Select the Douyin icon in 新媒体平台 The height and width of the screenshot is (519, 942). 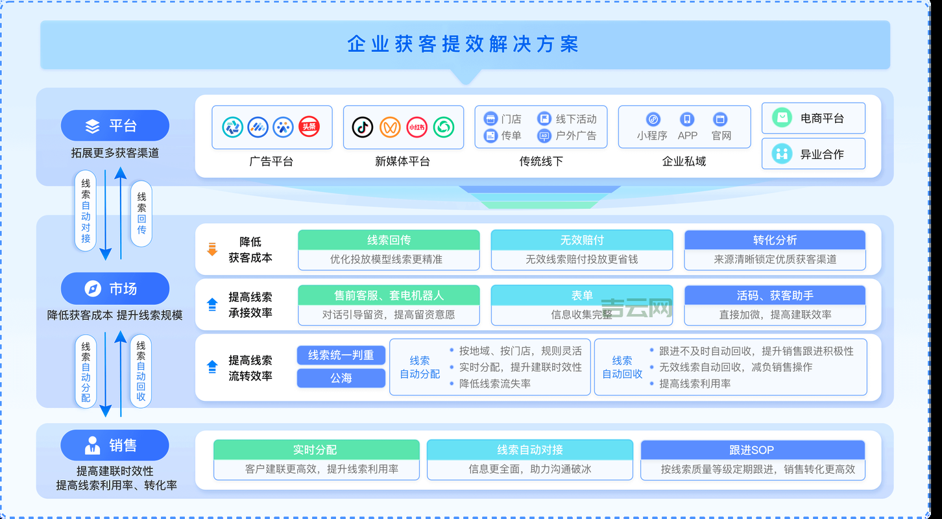[362, 127]
